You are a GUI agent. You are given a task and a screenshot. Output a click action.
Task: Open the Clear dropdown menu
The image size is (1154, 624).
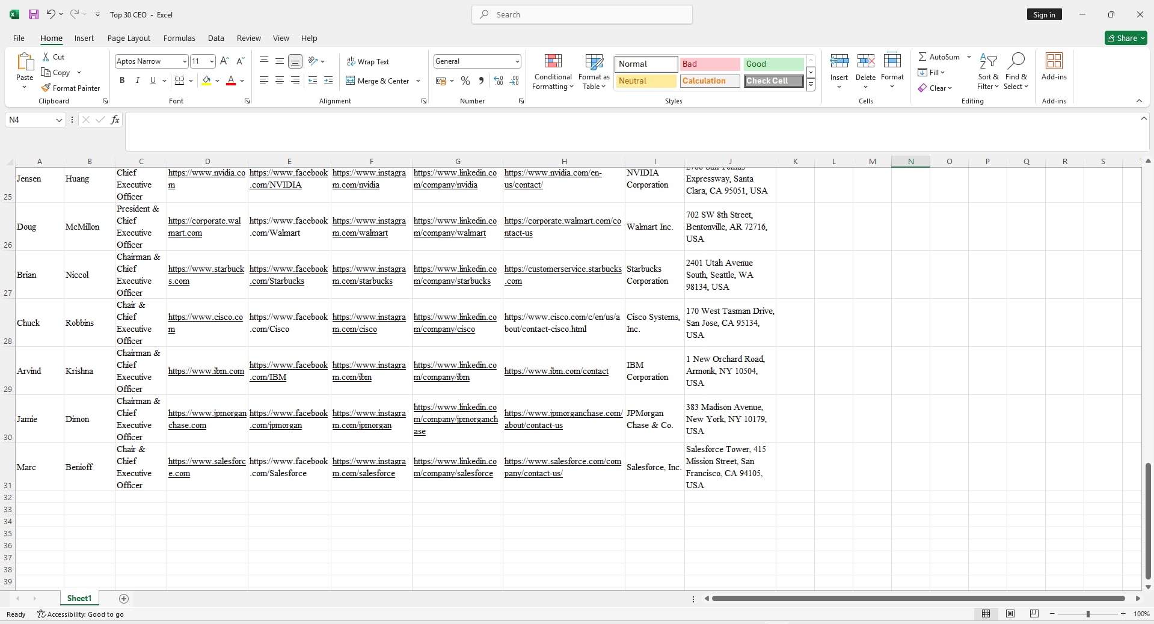pos(935,88)
